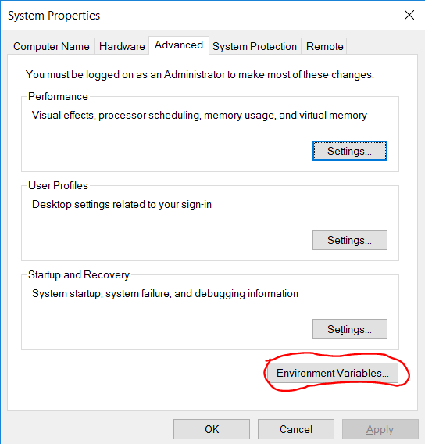The width and height of the screenshot is (425, 444).
Task: Select the Advanced tab
Action: (179, 45)
